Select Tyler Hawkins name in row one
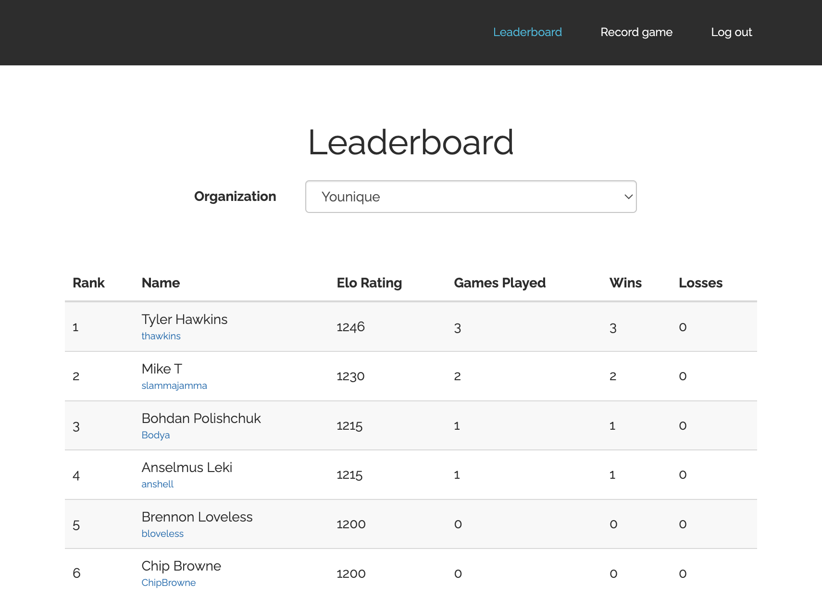 click(x=185, y=319)
